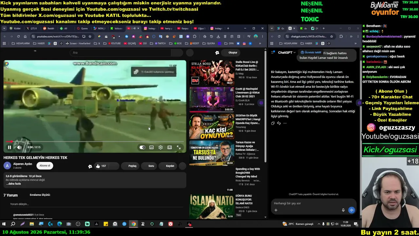
Task: Click the ChatGPT attach plus icon
Action: coord(276,210)
